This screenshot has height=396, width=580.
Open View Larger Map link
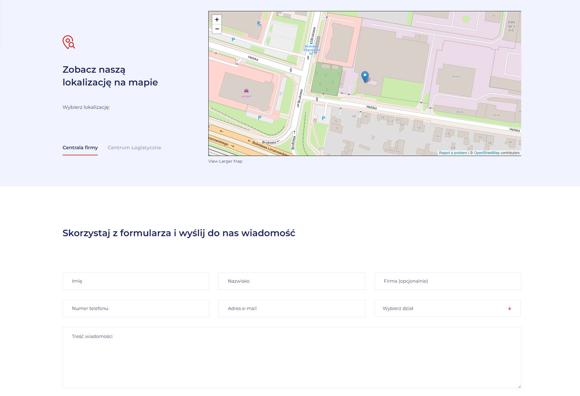pyautogui.click(x=225, y=161)
